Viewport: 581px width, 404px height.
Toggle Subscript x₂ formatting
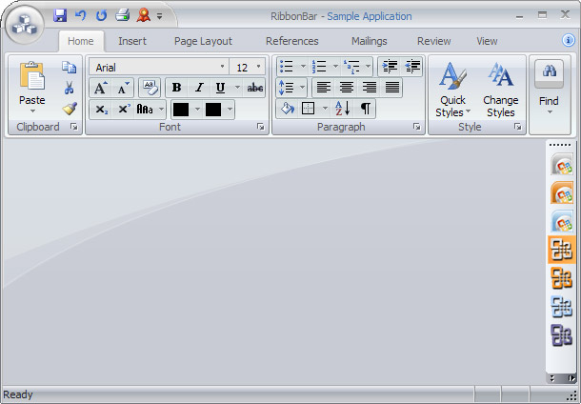[x=101, y=110]
